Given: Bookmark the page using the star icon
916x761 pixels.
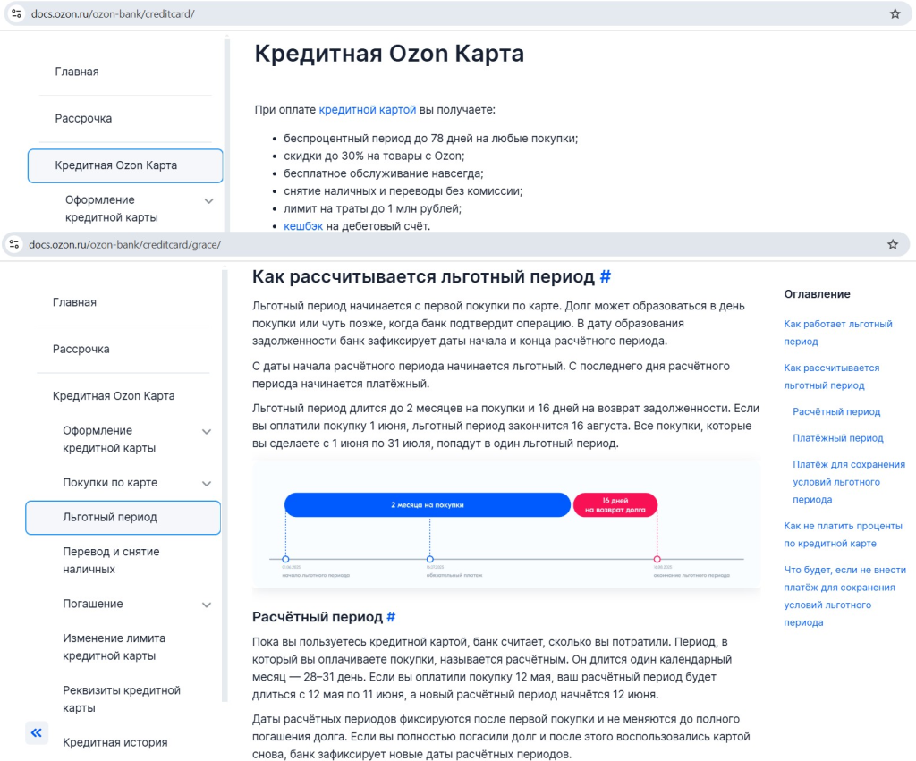Looking at the screenshot, I should [895, 13].
